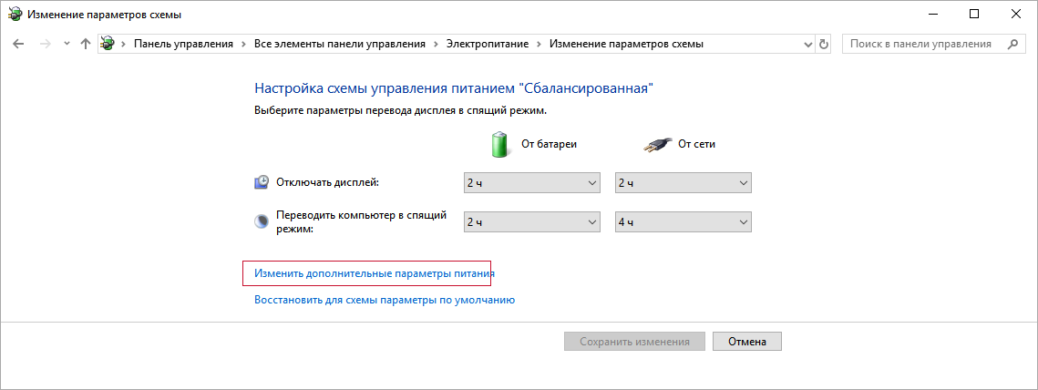Click Восстановить для схемы параметры по умолчанию
Screen dimensions: 1038x390
(x=385, y=299)
